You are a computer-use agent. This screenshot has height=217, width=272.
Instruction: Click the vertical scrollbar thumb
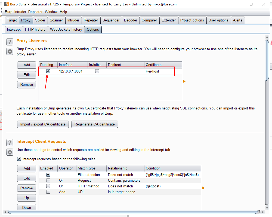[267, 60]
